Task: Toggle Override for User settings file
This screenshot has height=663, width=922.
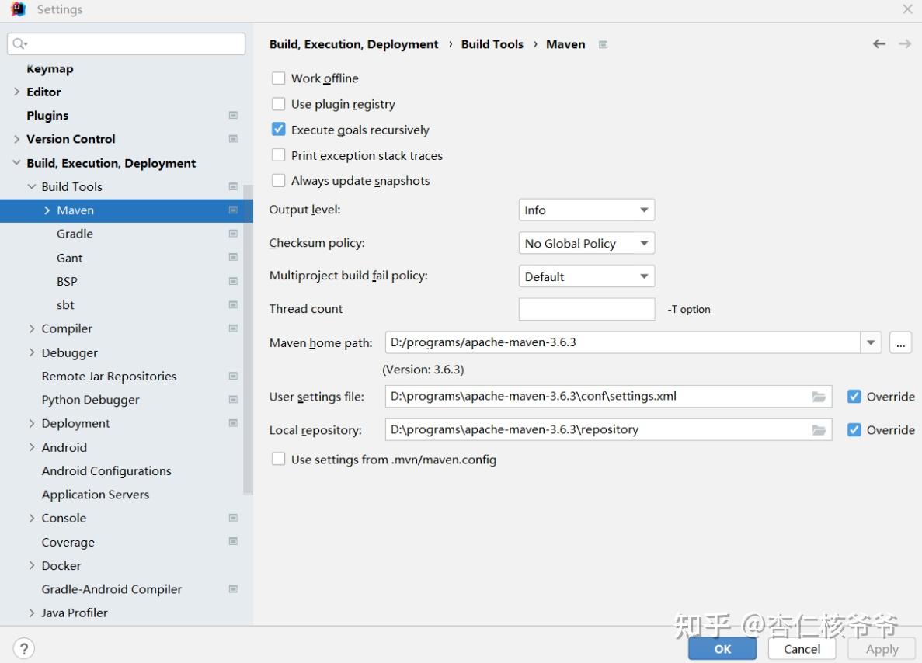Action: [854, 397]
